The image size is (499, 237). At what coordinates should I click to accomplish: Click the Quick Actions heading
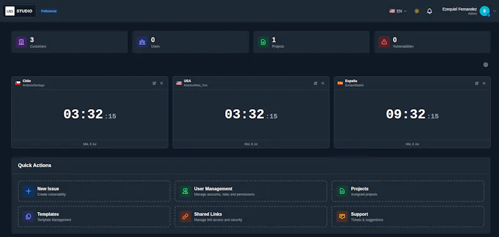click(x=34, y=165)
